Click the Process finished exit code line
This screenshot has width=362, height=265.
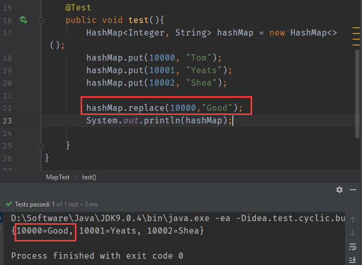click(97, 256)
